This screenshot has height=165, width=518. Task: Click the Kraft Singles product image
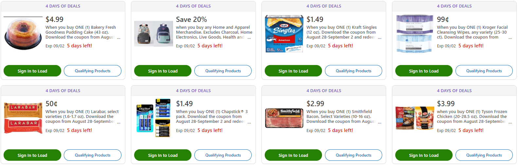pyautogui.click(x=284, y=34)
